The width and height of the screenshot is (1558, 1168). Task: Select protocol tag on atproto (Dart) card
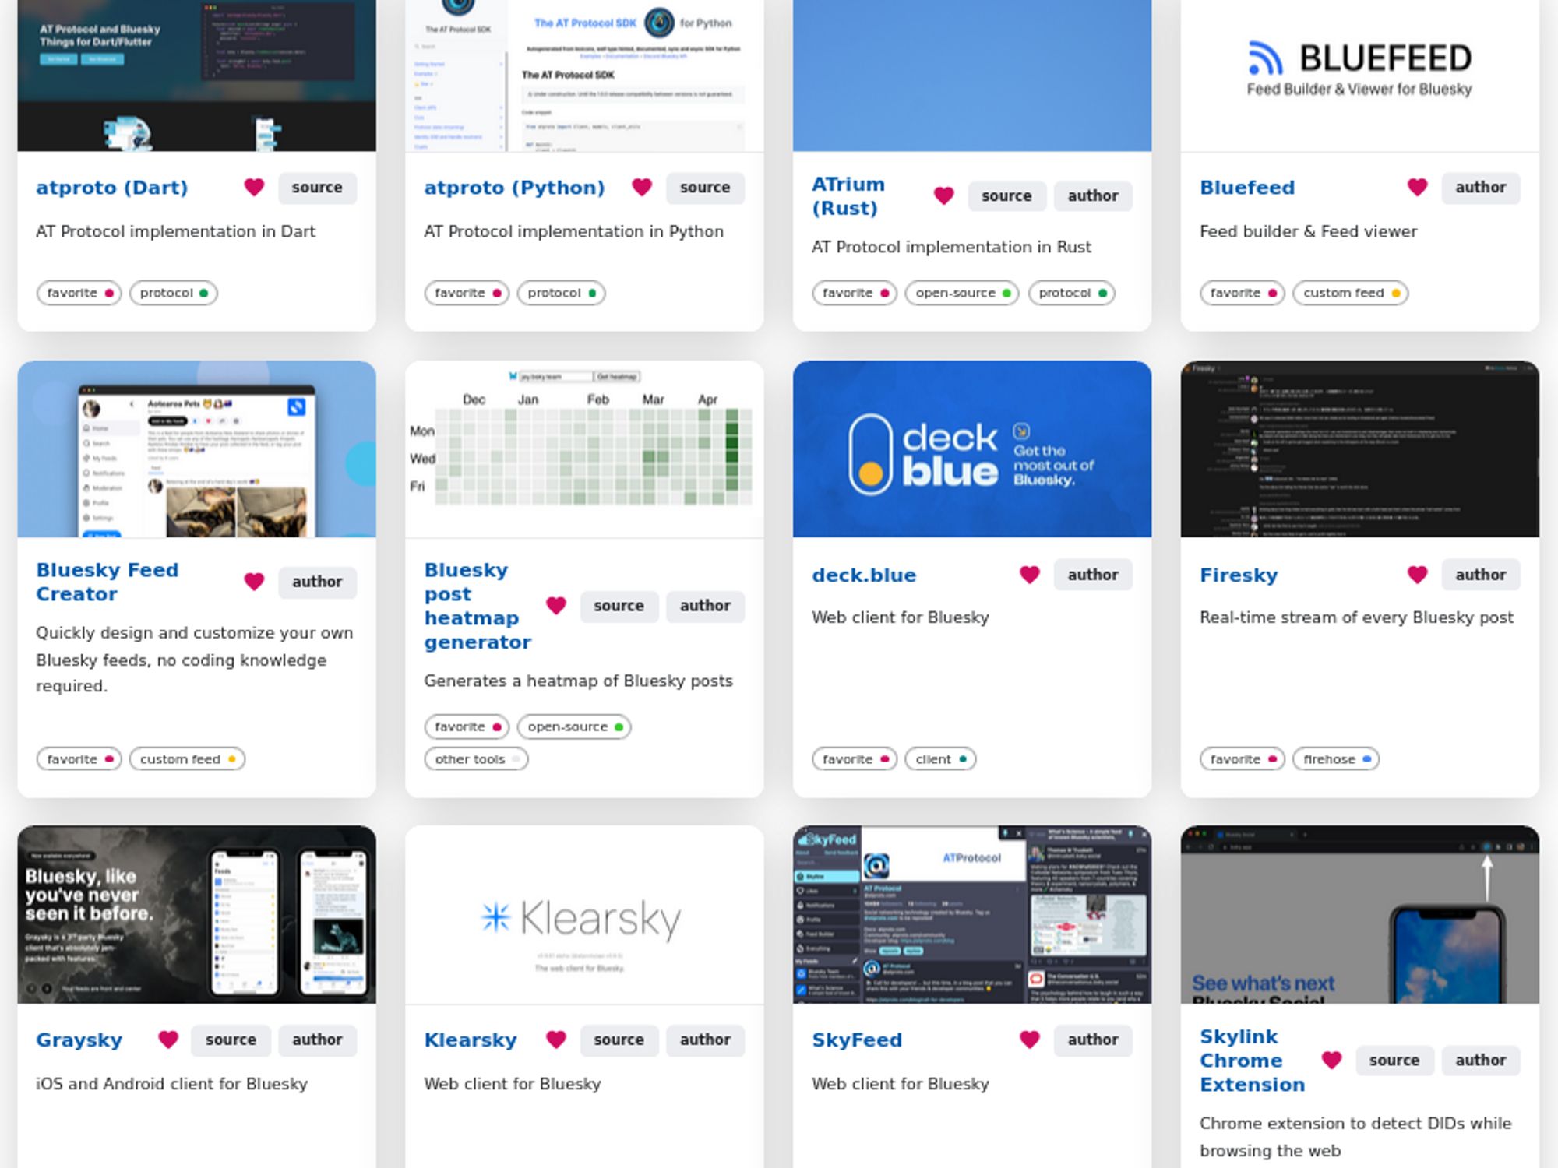point(174,293)
